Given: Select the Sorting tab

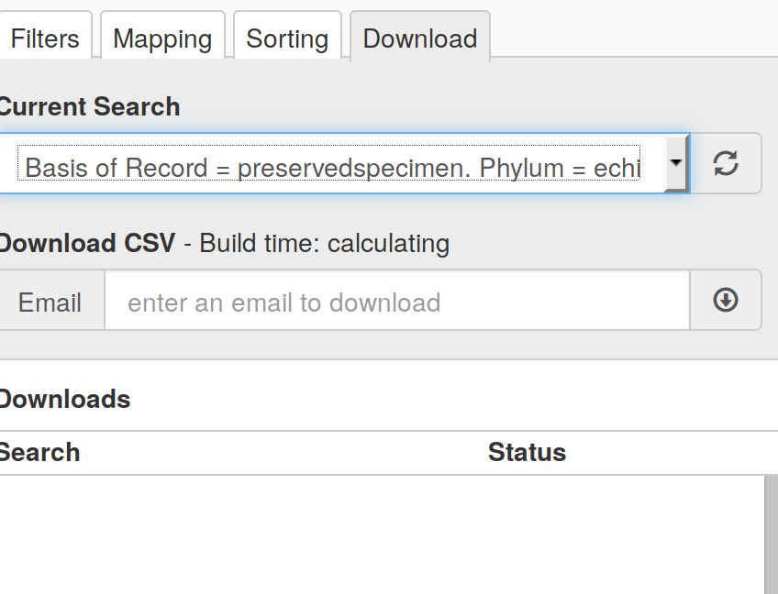Looking at the screenshot, I should 287,38.
